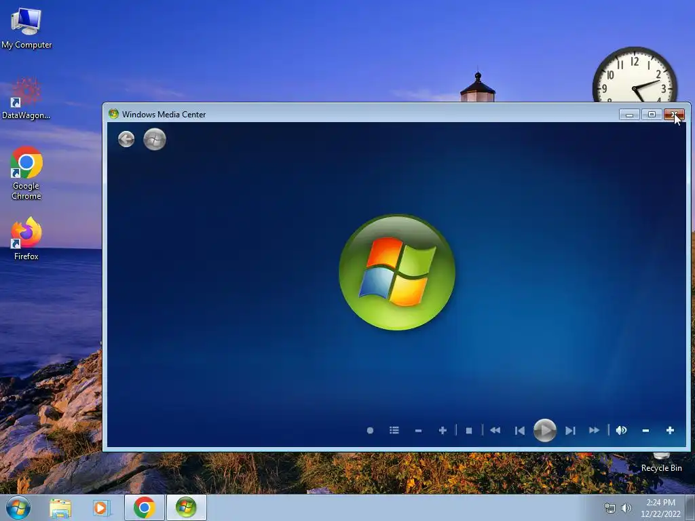The image size is (695, 521).
Task: Minimize the Windows Media Center window
Action: click(629, 115)
